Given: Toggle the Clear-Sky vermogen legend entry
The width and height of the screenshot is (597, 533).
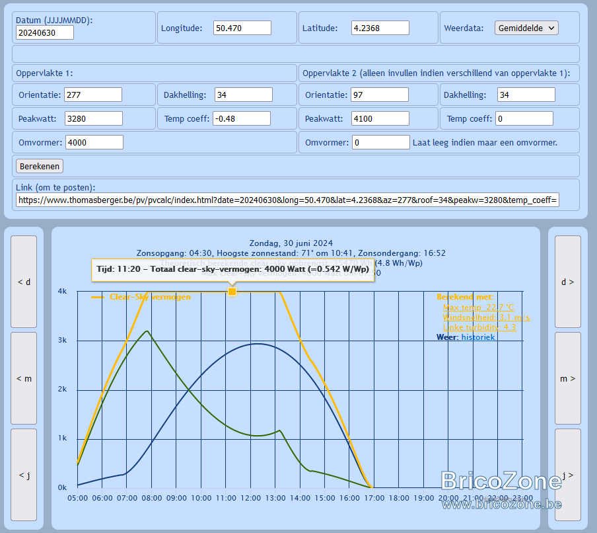Looking at the screenshot, I should tap(141, 297).
